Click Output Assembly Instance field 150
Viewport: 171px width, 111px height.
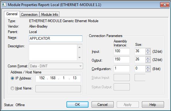122,59
